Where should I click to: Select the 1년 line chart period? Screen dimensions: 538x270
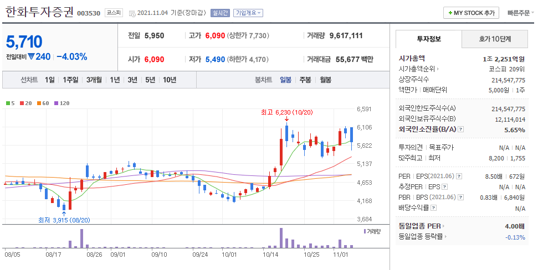pos(115,80)
